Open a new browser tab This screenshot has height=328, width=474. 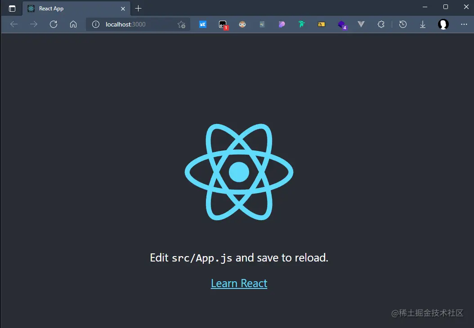coord(138,9)
